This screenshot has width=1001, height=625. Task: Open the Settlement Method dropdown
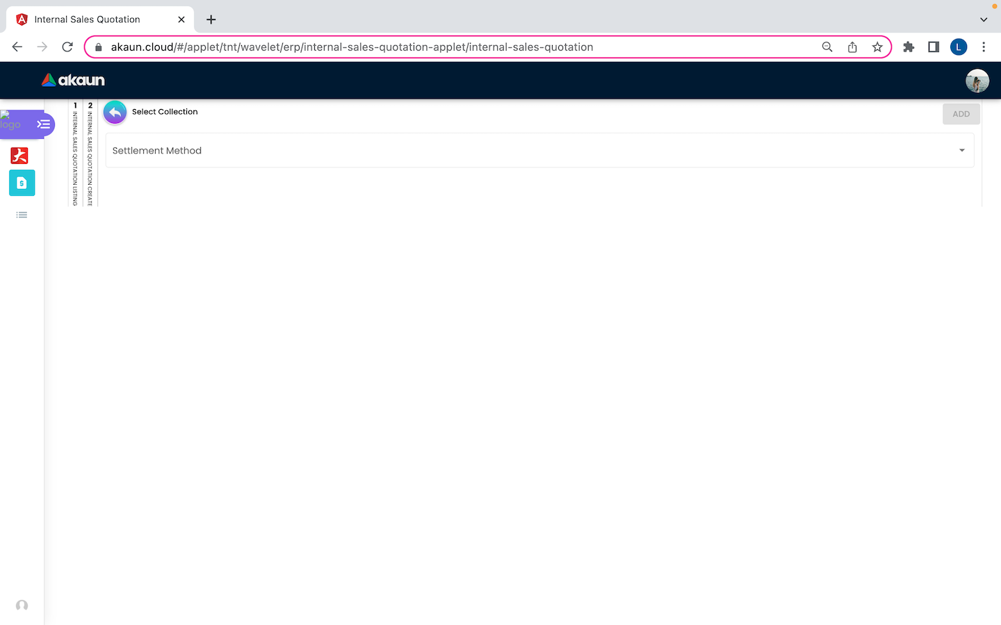coord(539,150)
